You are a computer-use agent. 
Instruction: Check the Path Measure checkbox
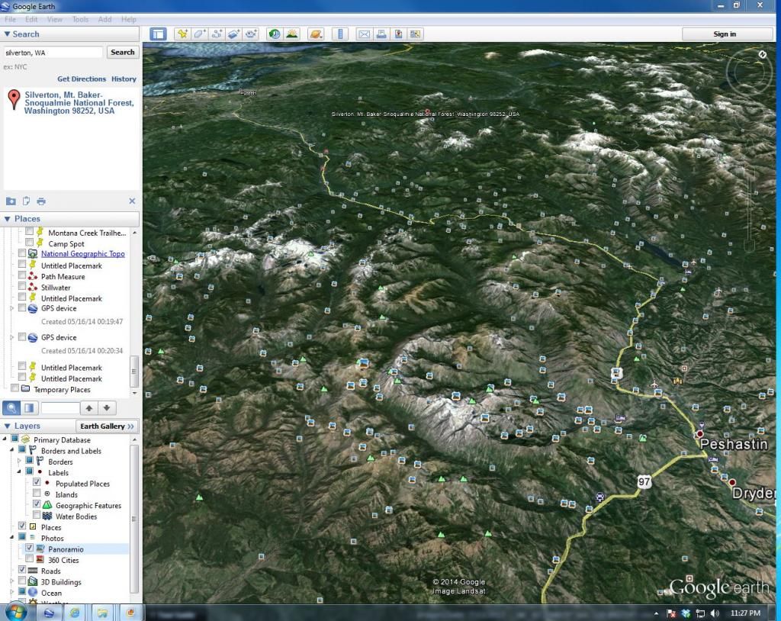(x=22, y=275)
